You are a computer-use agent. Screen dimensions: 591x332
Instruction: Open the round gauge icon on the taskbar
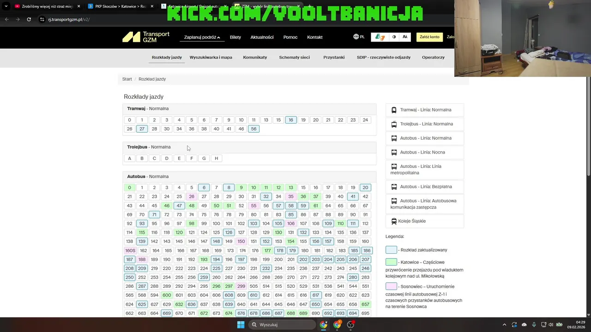[x=351, y=325]
